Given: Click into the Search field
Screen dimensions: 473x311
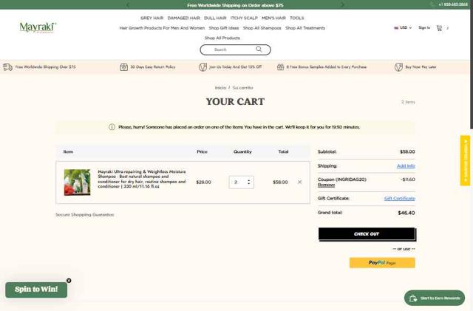Looking at the screenshot, I should (235, 49).
